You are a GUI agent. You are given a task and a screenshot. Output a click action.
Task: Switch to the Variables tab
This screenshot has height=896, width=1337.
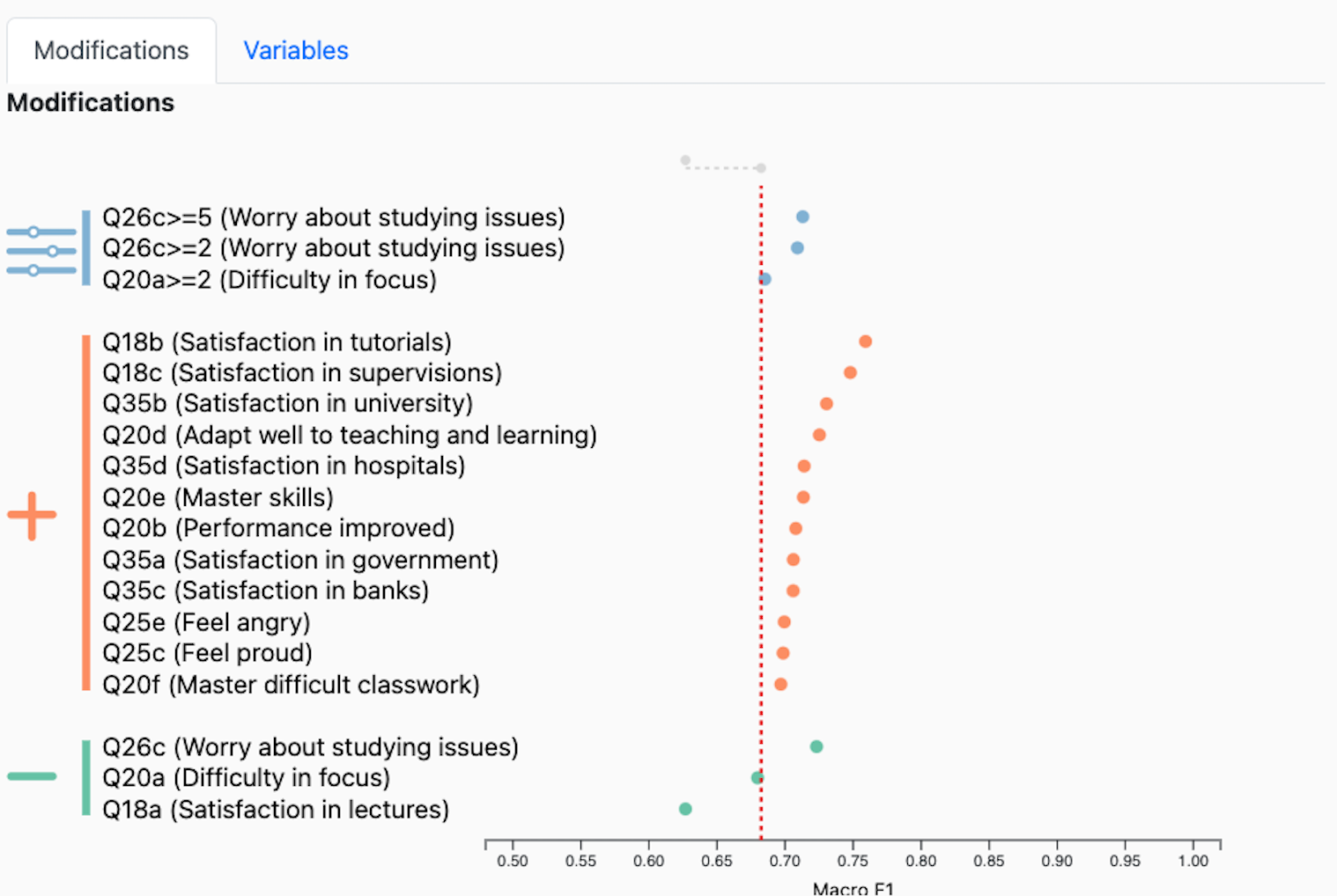(296, 51)
